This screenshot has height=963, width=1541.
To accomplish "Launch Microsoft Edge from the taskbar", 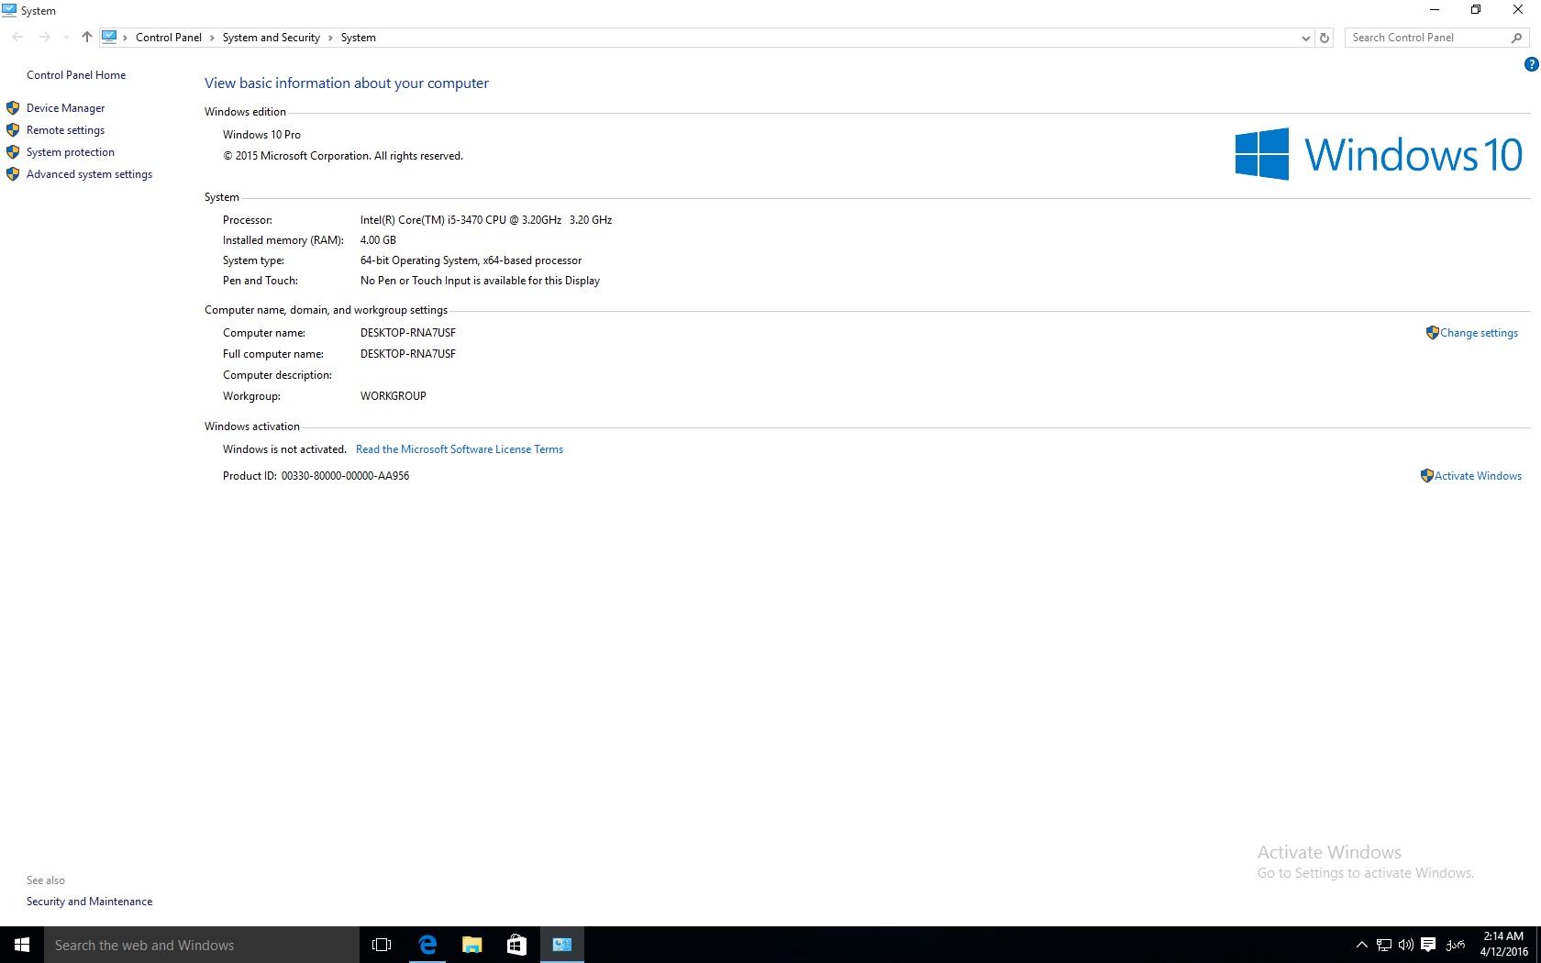I will point(427,945).
